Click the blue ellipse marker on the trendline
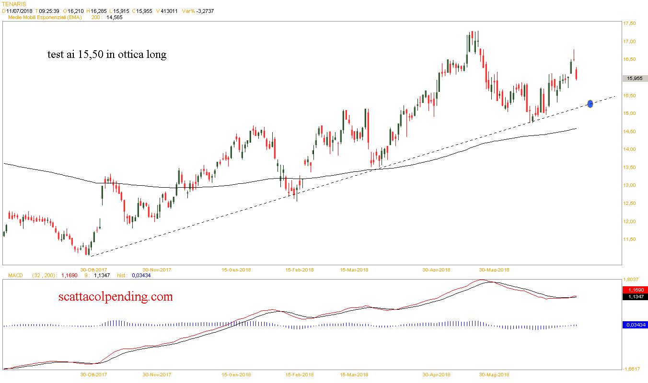Viewport: 648px width, 383px height. tap(590, 103)
